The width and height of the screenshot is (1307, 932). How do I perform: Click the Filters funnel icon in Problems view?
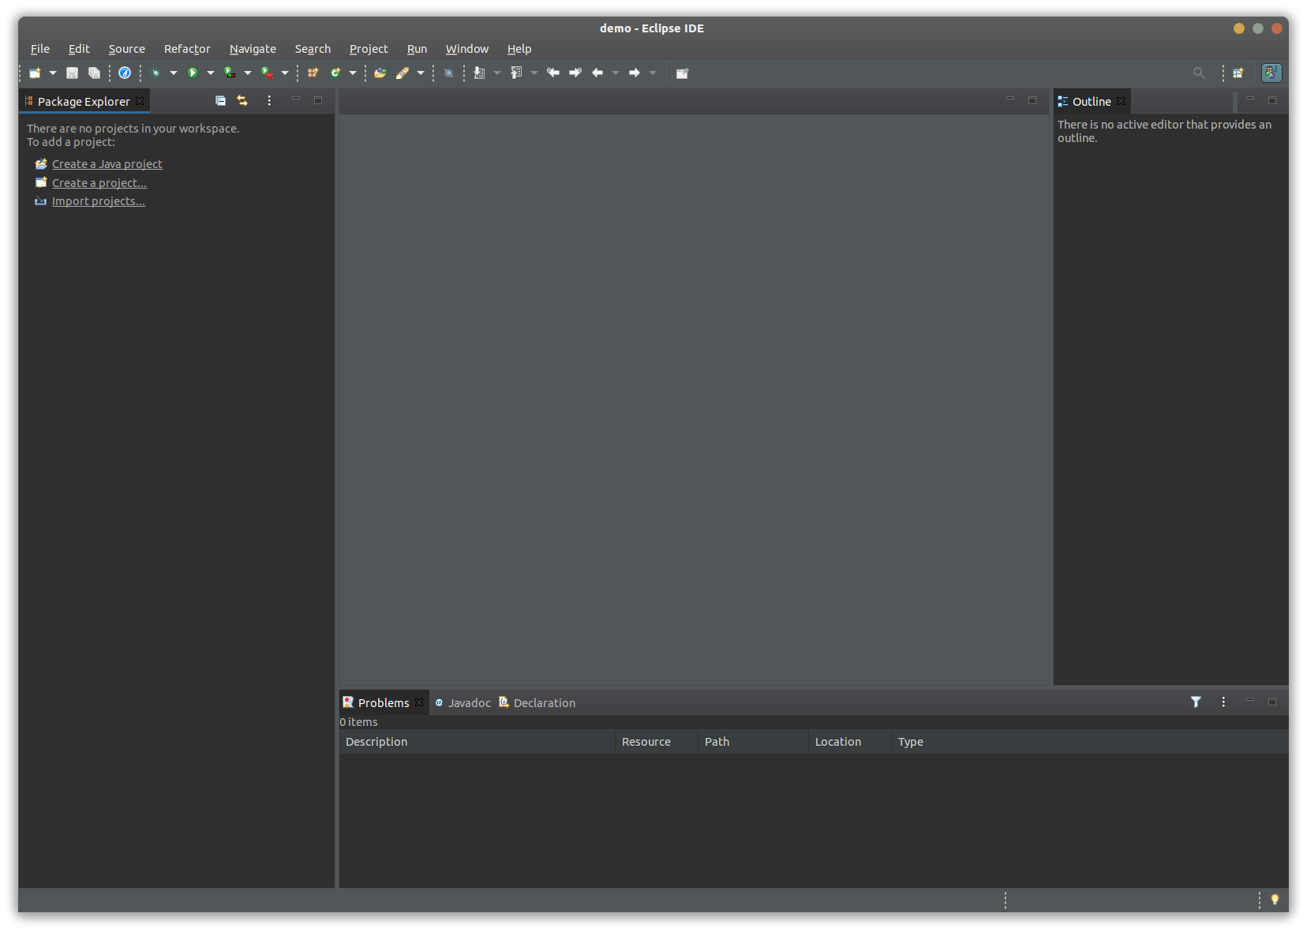point(1196,702)
